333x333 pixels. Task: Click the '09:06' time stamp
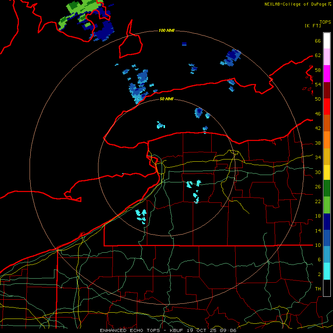[228, 330]
